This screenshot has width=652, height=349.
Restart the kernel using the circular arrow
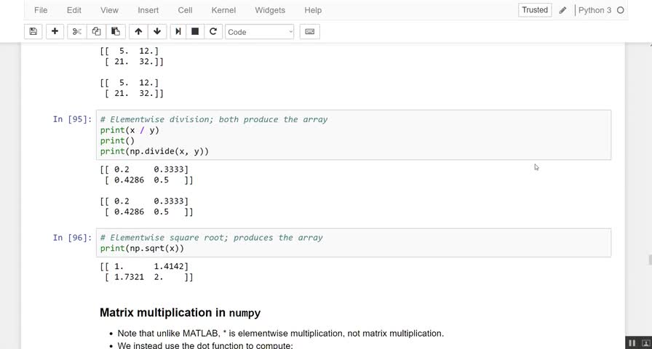[213, 31]
